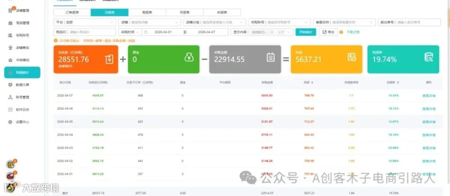Click the database icon on the teal 利润率 card
Screen dimensions: 450x196
tap(428, 57)
